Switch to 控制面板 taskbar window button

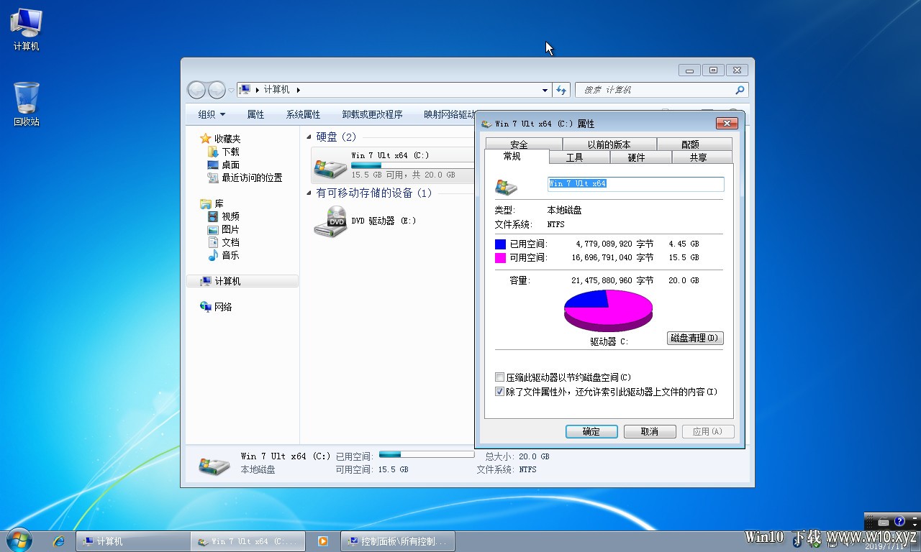point(396,541)
